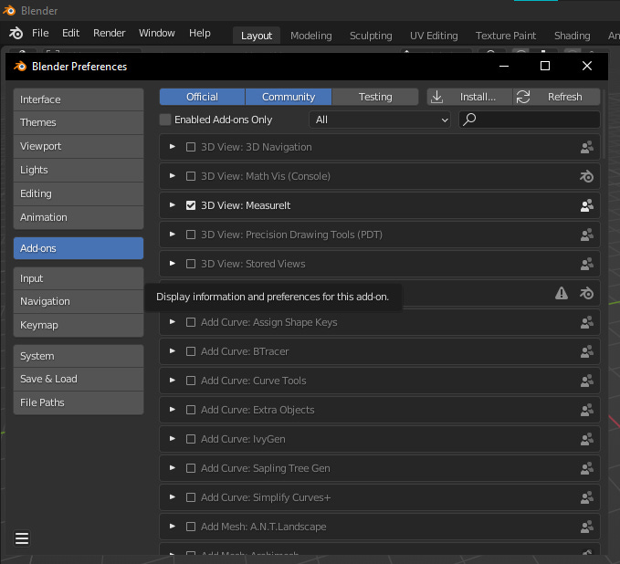Expand the Simplify Curves+ add-on details
Screen dimensions: 620x564
(172, 497)
